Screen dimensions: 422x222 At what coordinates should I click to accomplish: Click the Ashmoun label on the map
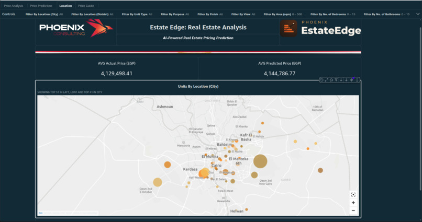click(x=165, y=107)
